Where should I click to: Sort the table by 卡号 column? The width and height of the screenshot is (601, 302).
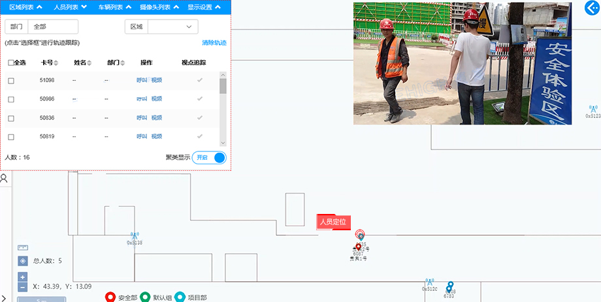49,63
